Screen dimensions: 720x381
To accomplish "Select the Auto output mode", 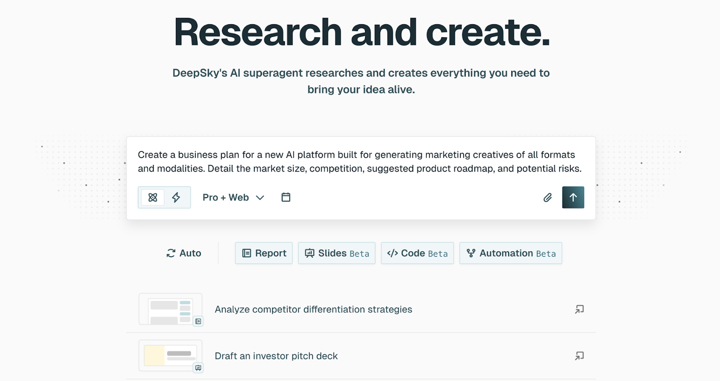I will coord(184,253).
